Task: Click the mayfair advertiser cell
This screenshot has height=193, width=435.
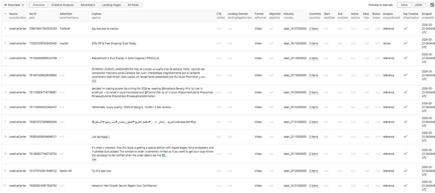Action: pos(64,43)
